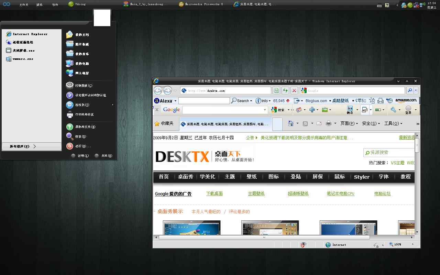Click the Start orb in top-left corner
Image resolution: width=440 pixels, height=275 pixels.
tap(6, 4)
